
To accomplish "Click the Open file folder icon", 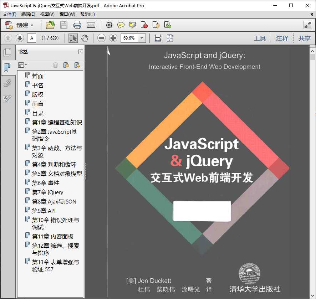I will pos(50,25).
